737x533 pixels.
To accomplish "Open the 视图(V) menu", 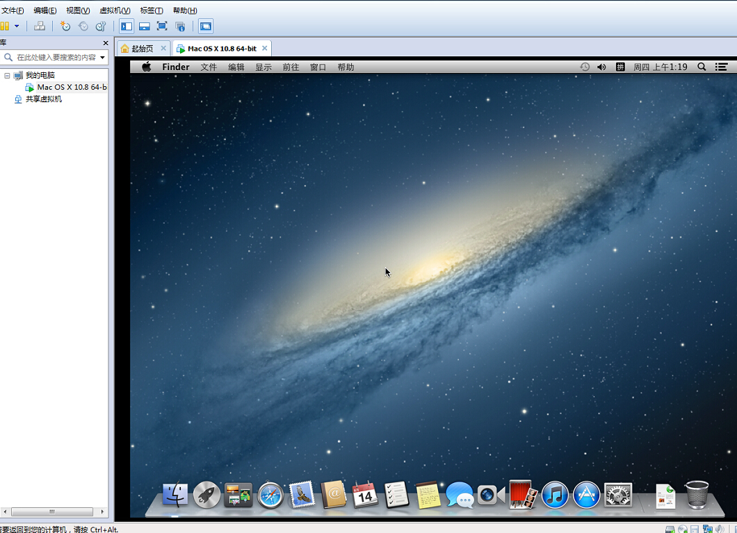I will click(78, 10).
